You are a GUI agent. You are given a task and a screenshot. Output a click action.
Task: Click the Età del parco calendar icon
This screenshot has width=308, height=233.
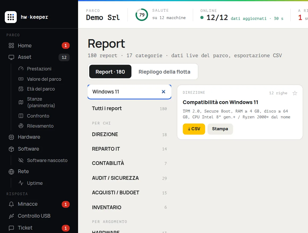(21, 89)
